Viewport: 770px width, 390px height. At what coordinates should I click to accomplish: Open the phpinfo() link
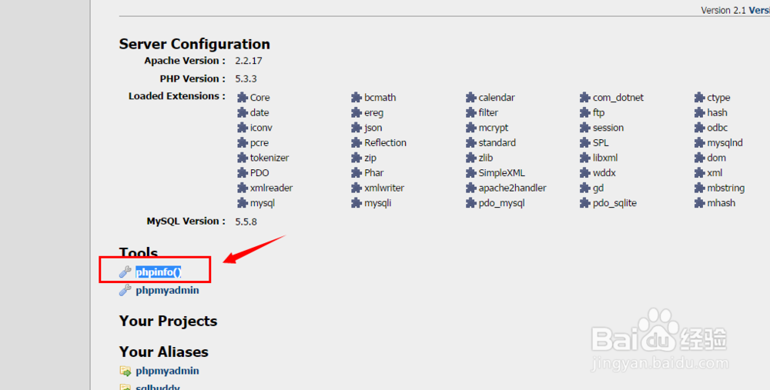click(x=158, y=272)
